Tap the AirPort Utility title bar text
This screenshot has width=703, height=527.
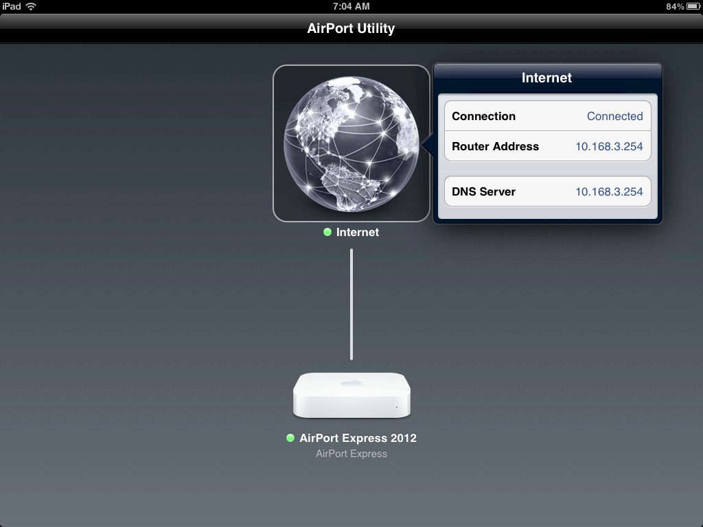click(x=351, y=28)
